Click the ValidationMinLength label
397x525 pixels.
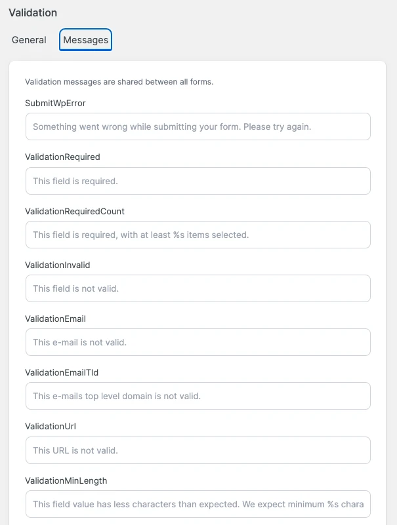pyautogui.click(x=66, y=480)
